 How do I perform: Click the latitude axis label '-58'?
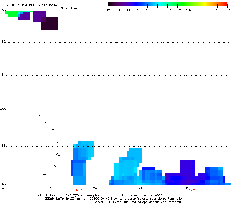coord(3,146)
